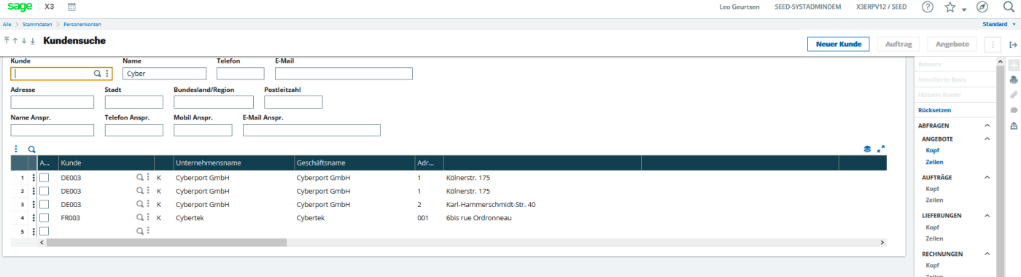
Task: Click the plus icon in right sidebar
Action: (1013, 65)
